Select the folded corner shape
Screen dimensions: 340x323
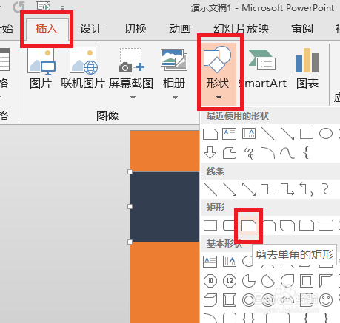(307, 300)
